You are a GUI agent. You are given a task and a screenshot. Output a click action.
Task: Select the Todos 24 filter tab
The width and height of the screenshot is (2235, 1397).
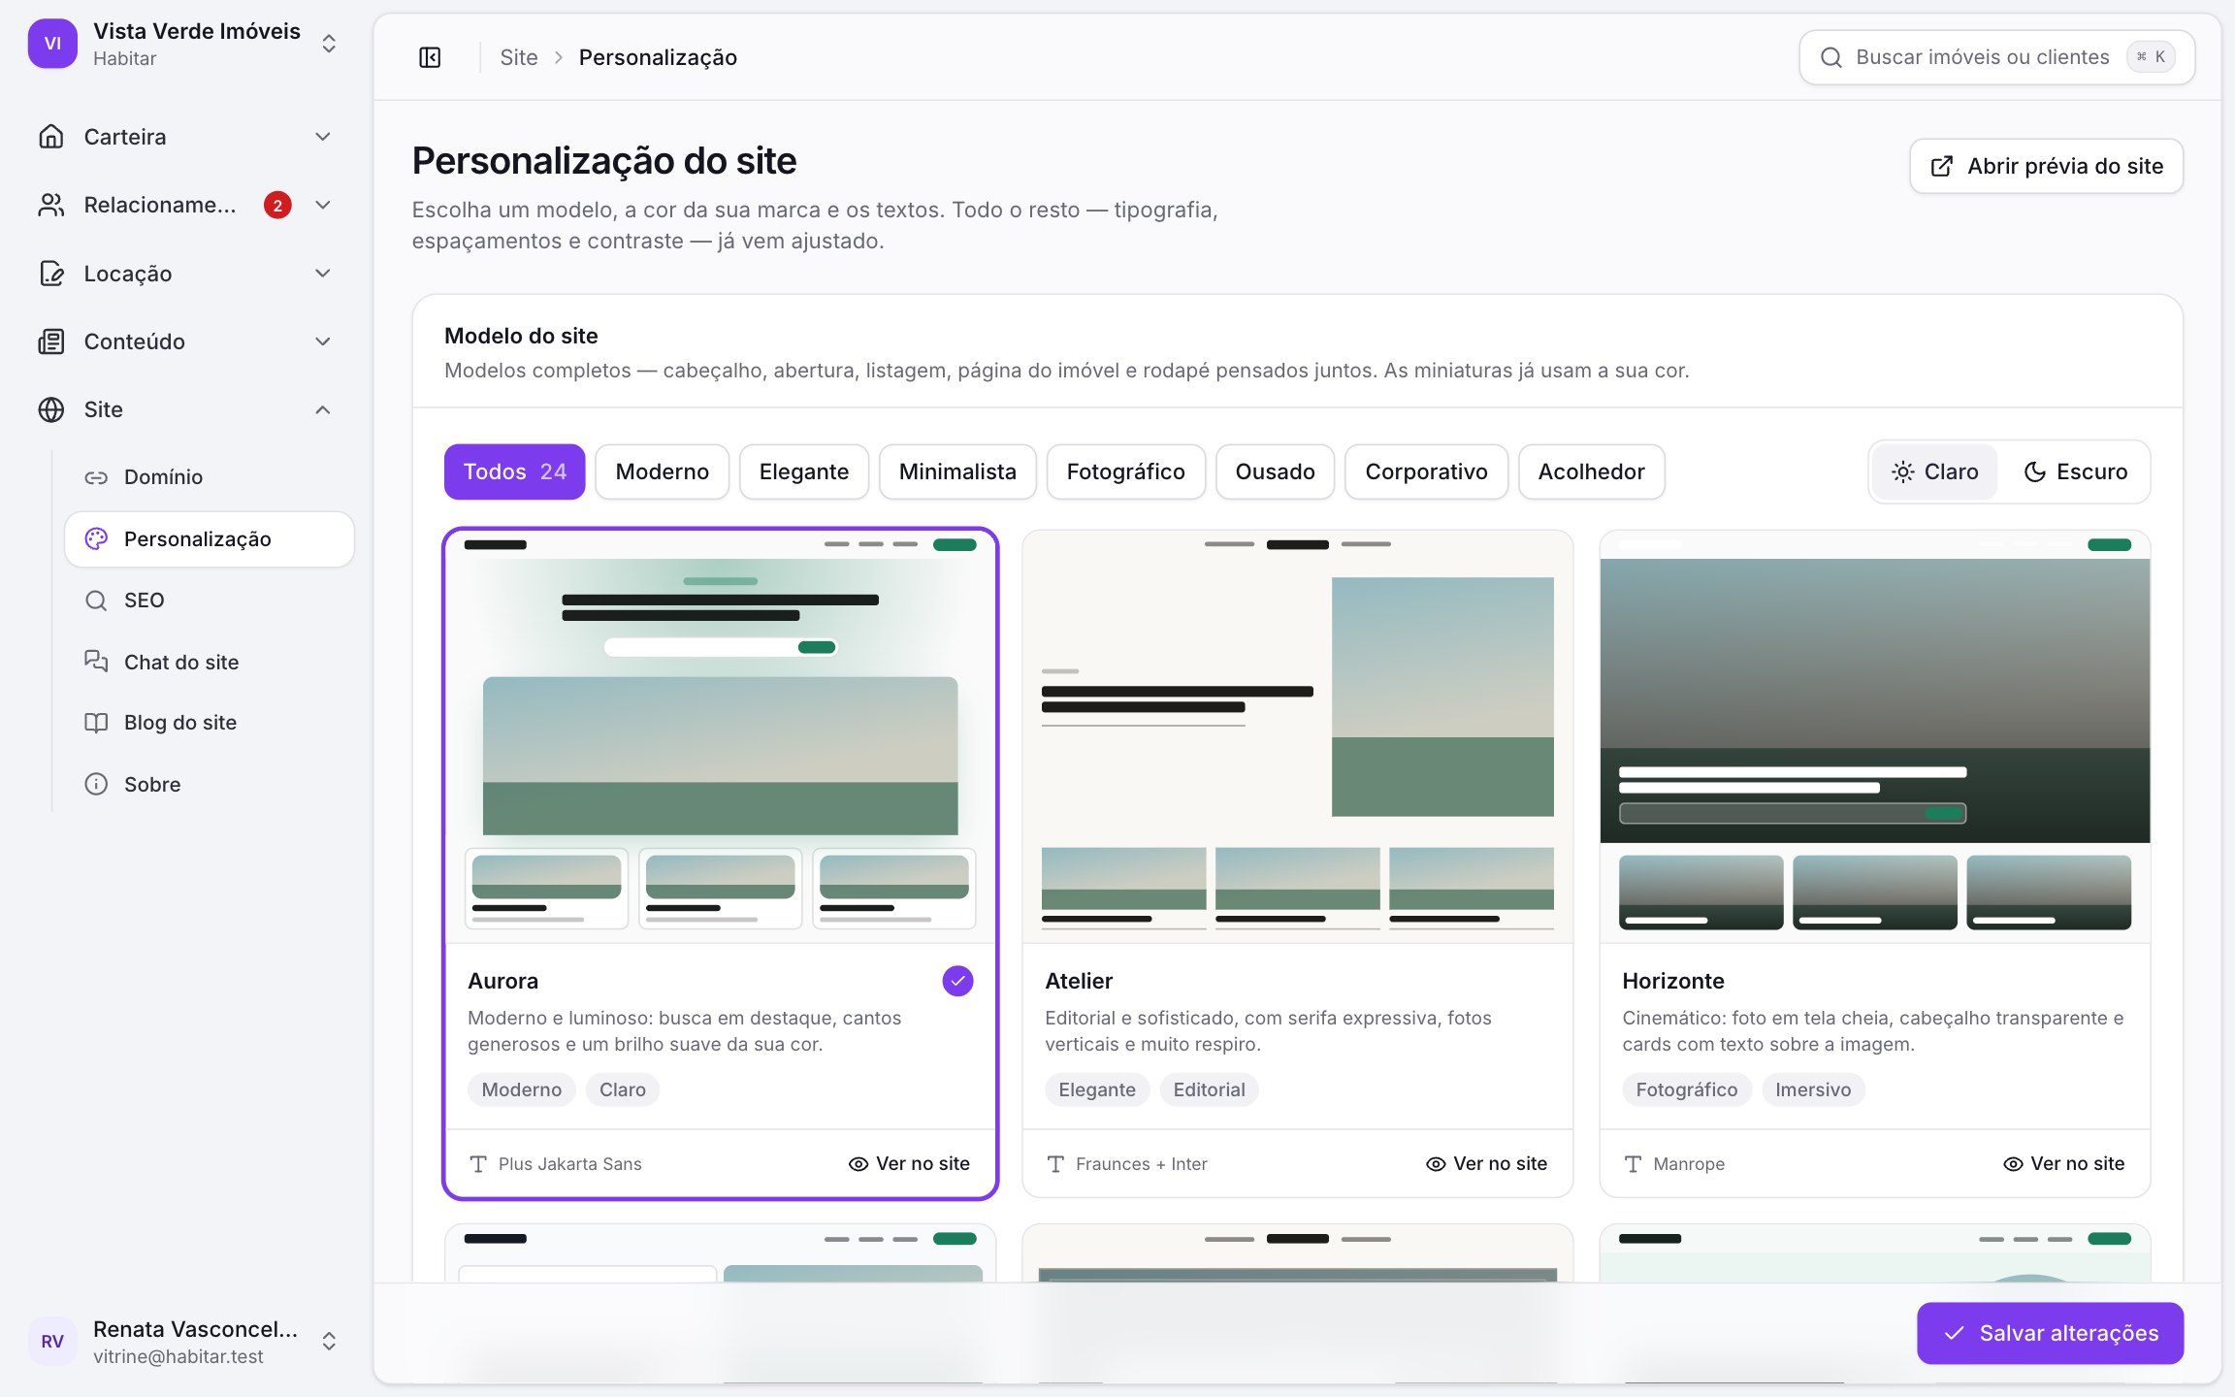coord(514,471)
